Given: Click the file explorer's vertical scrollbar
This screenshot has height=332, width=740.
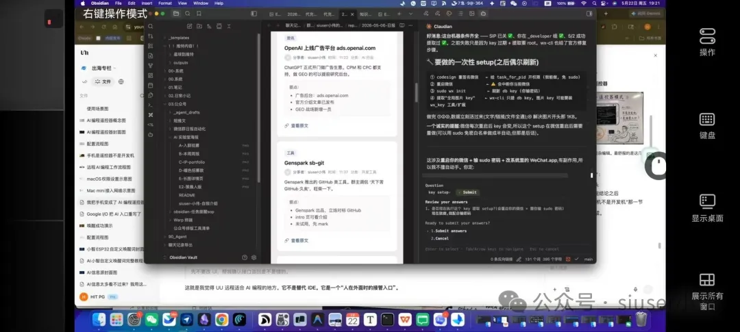Looking at the screenshot, I should (258, 108).
